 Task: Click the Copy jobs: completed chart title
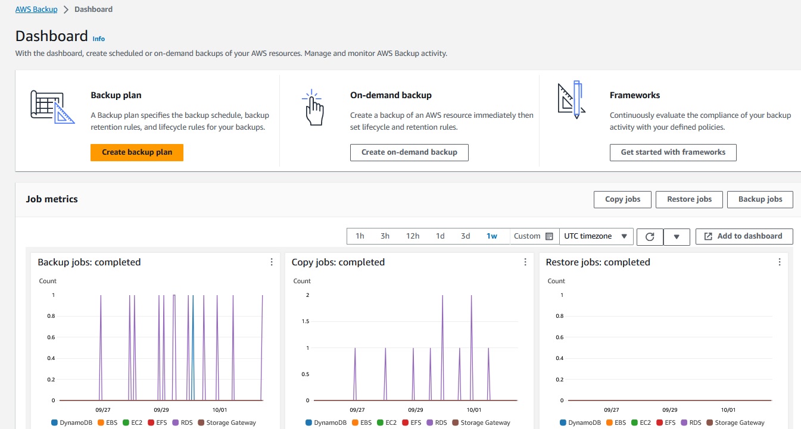338,262
